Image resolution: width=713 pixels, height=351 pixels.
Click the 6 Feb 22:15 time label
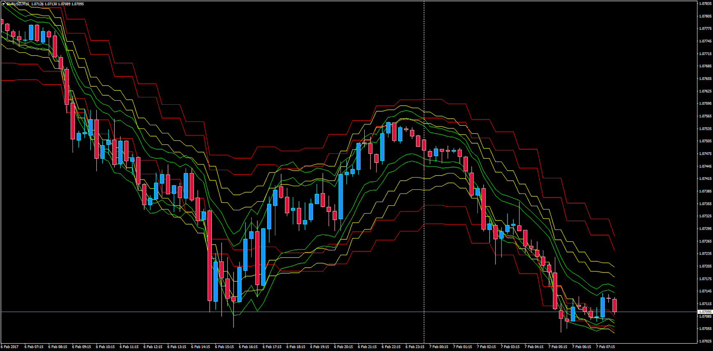tap(391, 347)
